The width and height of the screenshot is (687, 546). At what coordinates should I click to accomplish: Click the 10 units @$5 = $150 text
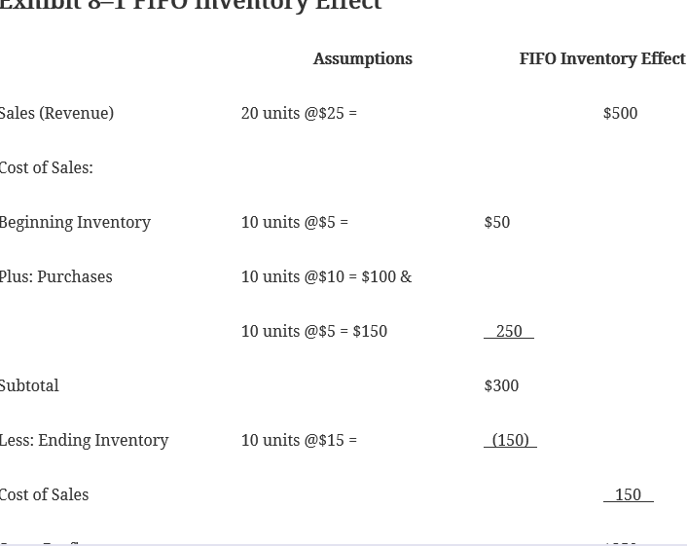314,331
